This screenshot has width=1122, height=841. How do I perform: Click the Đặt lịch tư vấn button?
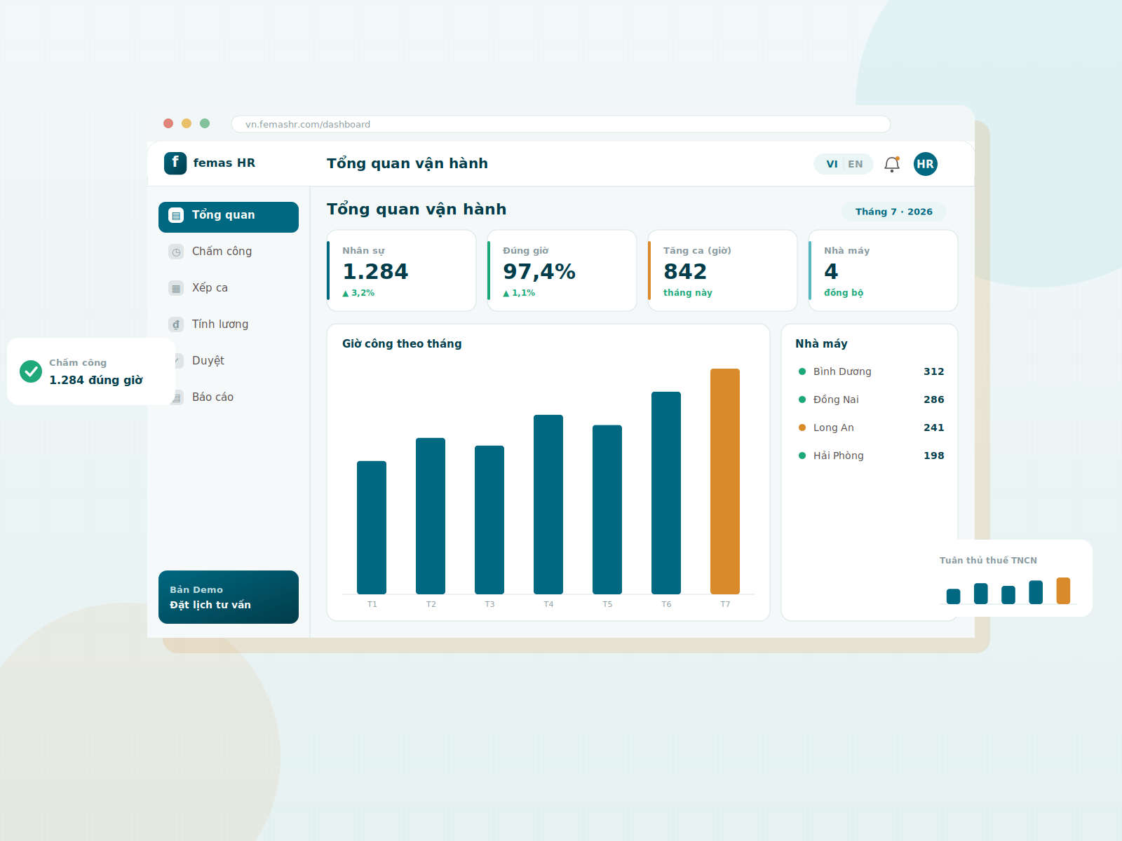(229, 597)
